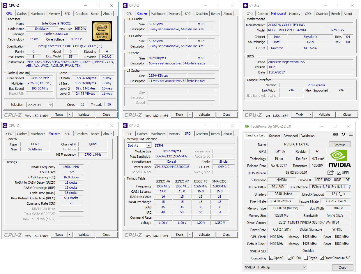This screenshot has height=274, width=361.
Task: Open the Bench tab in the CPU window
Action: [x=95, y=14]
